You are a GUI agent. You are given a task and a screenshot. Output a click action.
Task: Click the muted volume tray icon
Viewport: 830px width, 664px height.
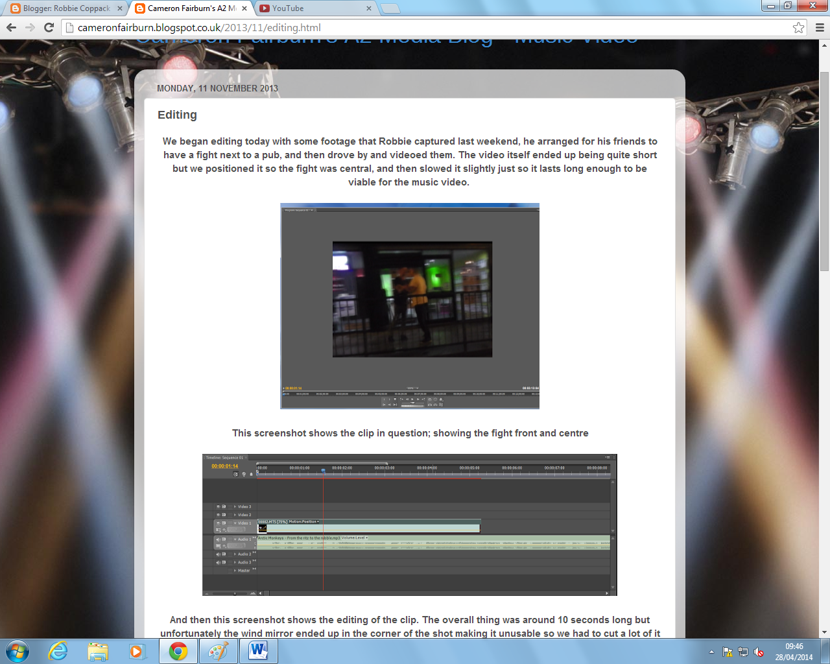click(759, 652)
